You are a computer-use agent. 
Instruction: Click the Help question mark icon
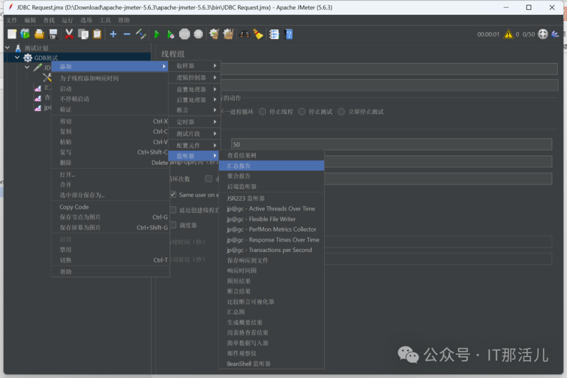(289, 34)
